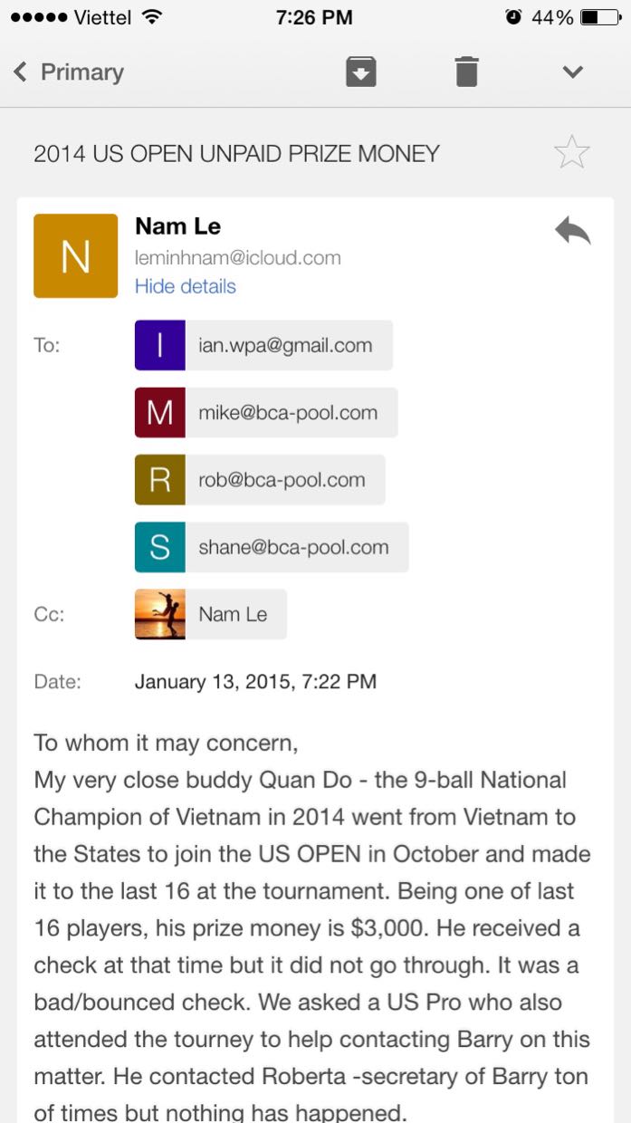Tap the Nam Le sender avatar
The width and height of the screenshot is (631, 1123).
75,256
